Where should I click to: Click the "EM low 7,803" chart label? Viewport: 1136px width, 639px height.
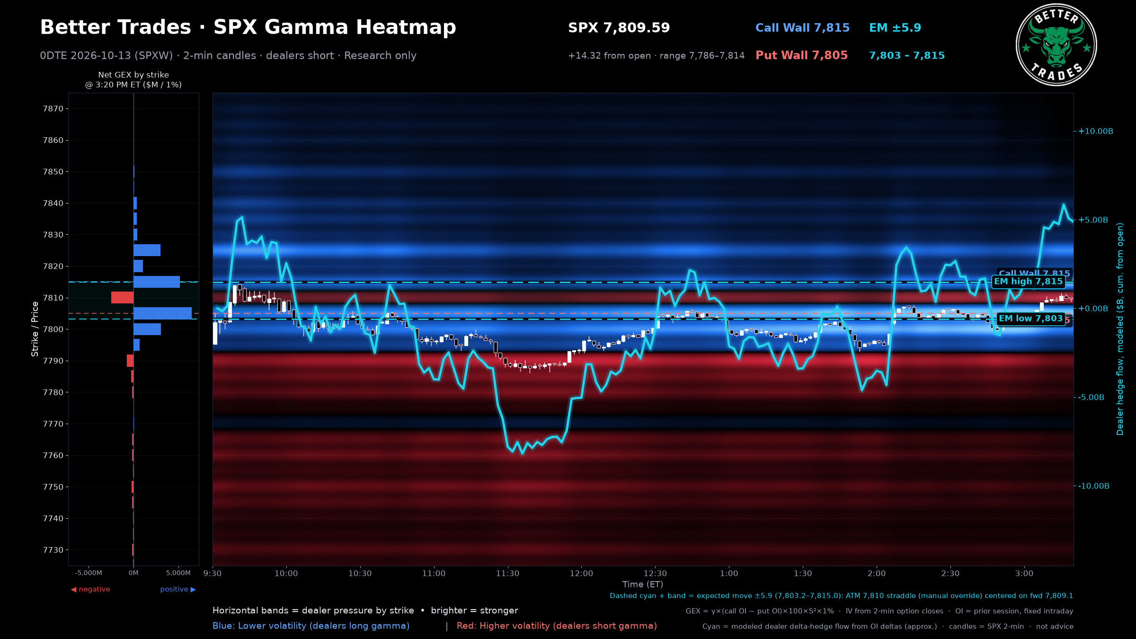click(1030, 319)
